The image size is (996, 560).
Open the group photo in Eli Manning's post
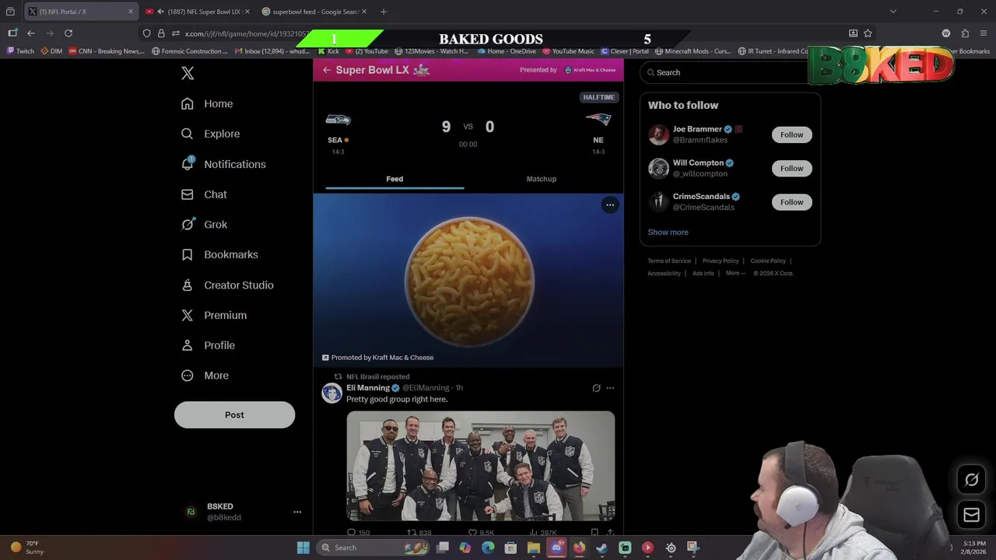(481, 465)
